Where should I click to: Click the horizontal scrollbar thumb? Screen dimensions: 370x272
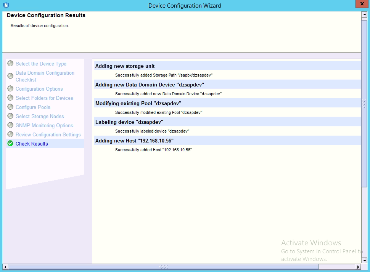tap(163, 267)
